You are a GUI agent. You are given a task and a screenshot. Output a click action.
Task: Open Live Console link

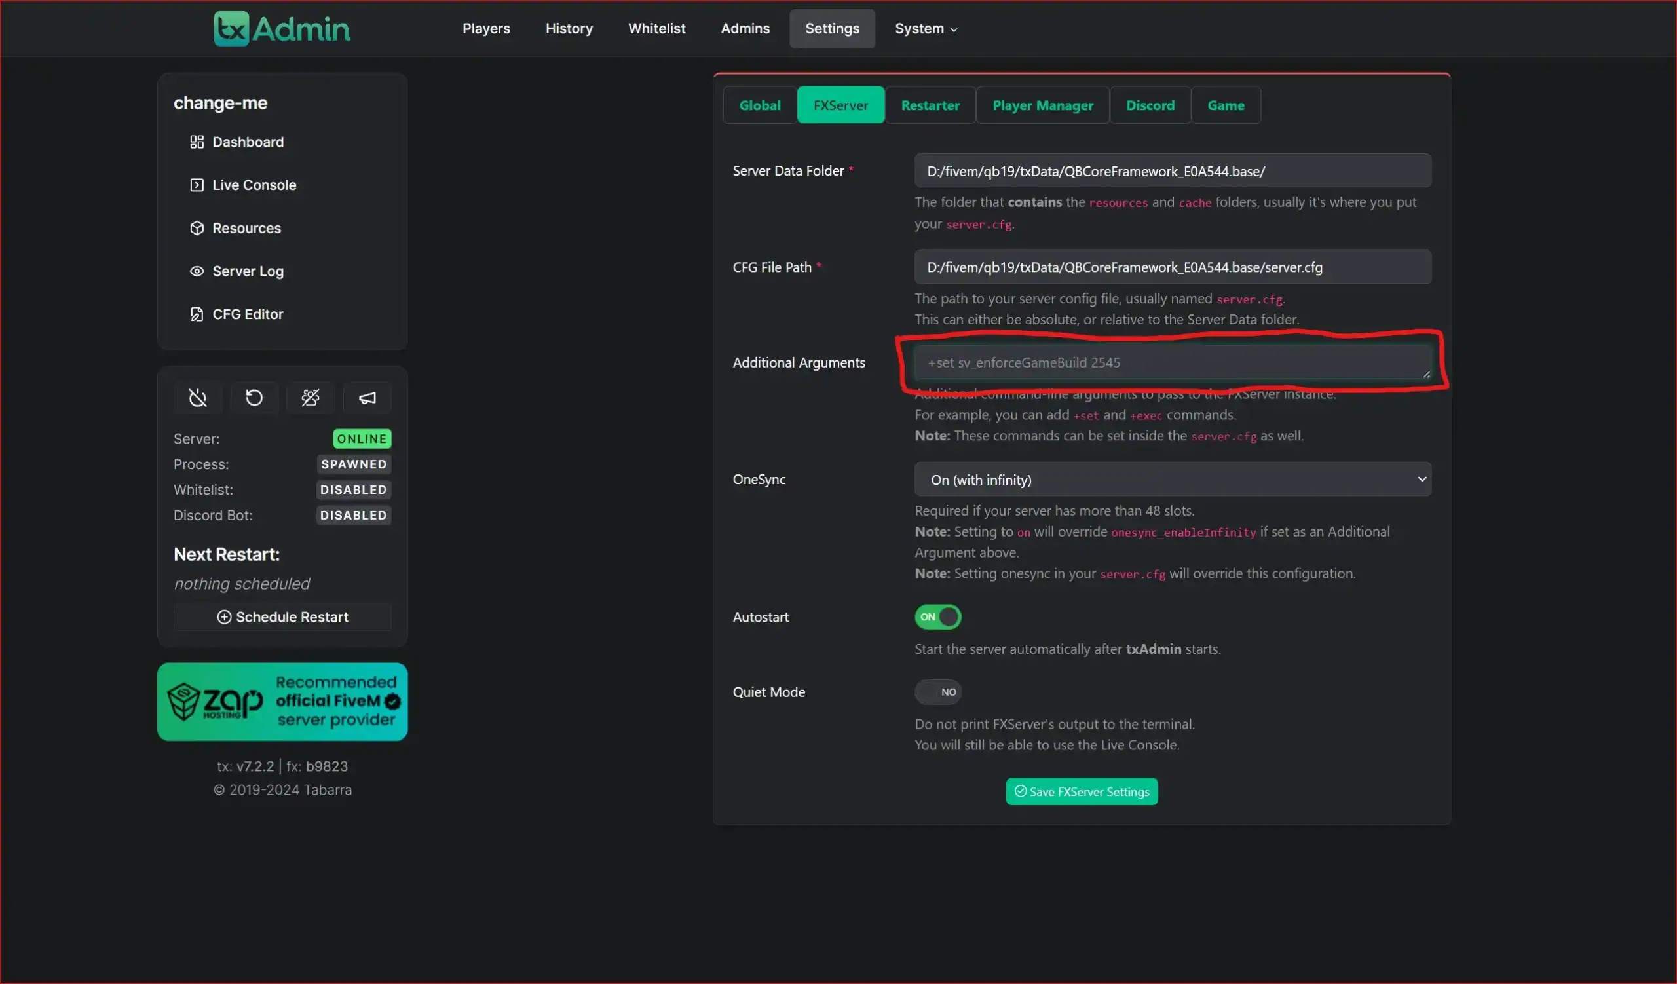click(254, 185)
